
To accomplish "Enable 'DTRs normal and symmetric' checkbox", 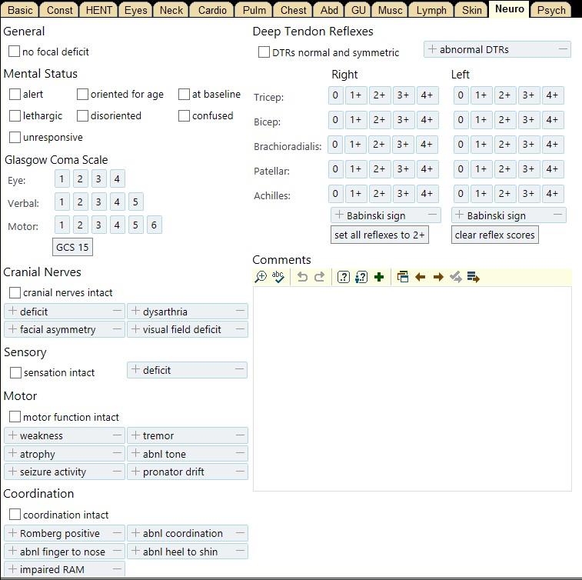I will pyautogui.click(x=264, y=52).
